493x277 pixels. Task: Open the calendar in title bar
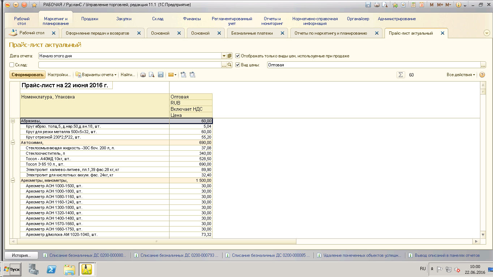[x=421, y=5]
